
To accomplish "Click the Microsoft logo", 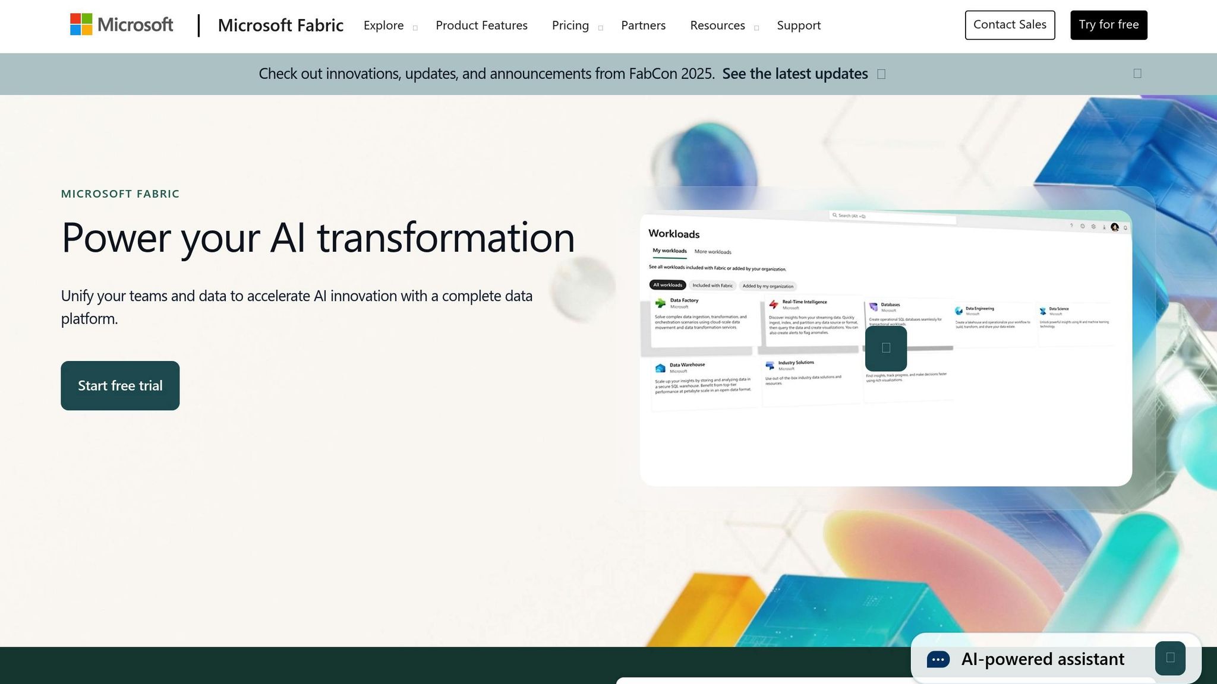I will 122,25.
